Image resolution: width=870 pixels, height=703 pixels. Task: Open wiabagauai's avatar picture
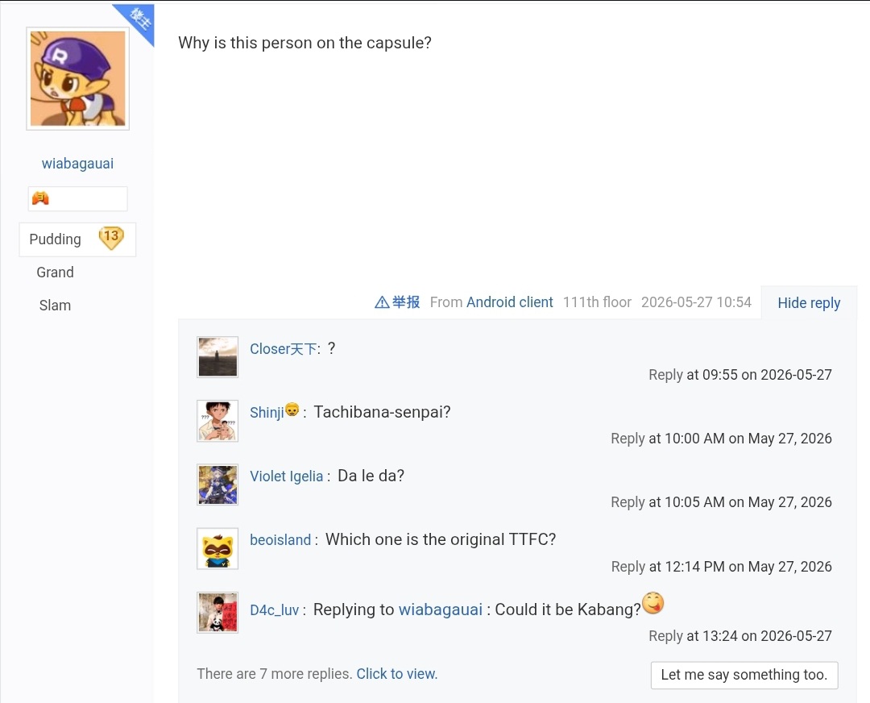pyautogui.click(x=77, y=78)
